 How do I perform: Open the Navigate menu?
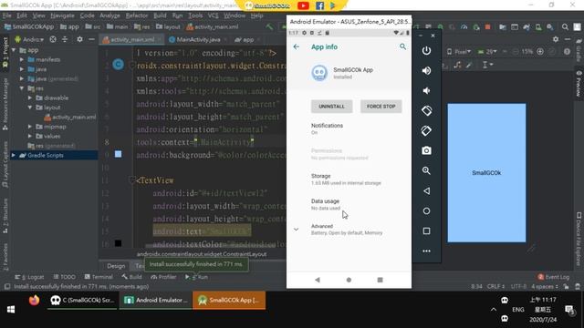click(62, 15)
